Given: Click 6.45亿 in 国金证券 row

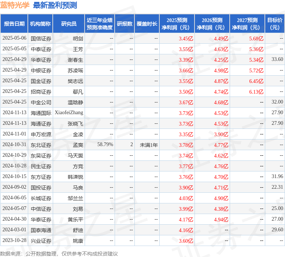Looking at the screenshot, I should click(x=256, y=81).
